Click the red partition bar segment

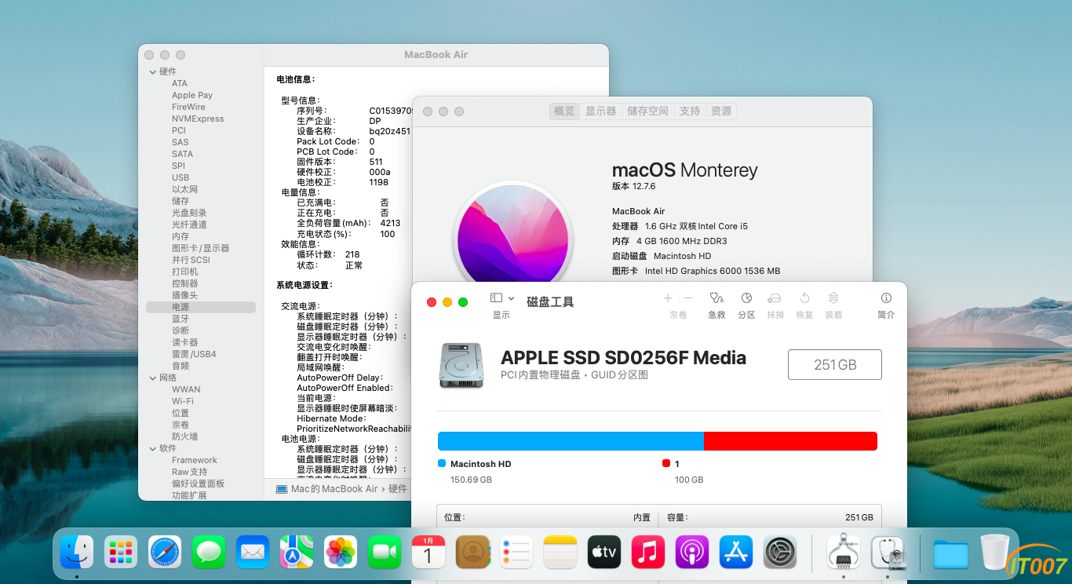[x=789, y=441]
